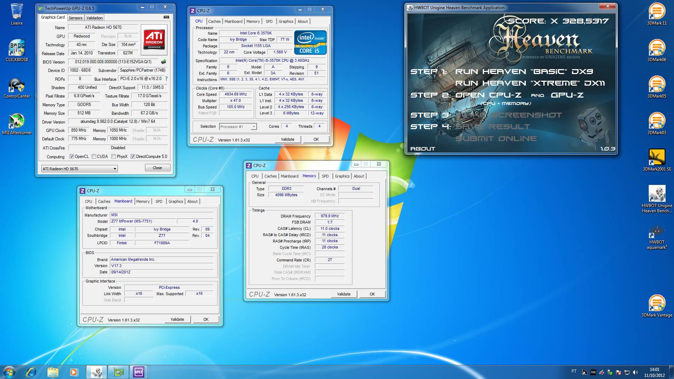Click the PT language indicator in taskbar
Screen dimensions: 674x379
(574, 371)
